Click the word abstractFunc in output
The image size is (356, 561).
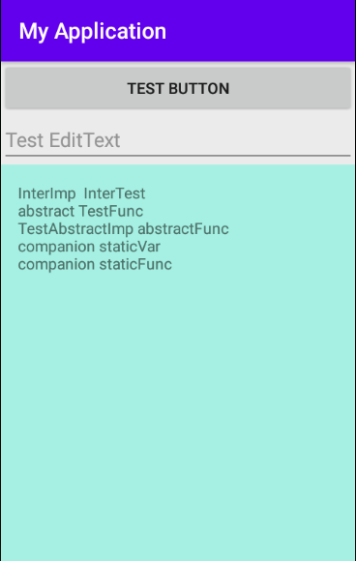click(x=183, y=228)
